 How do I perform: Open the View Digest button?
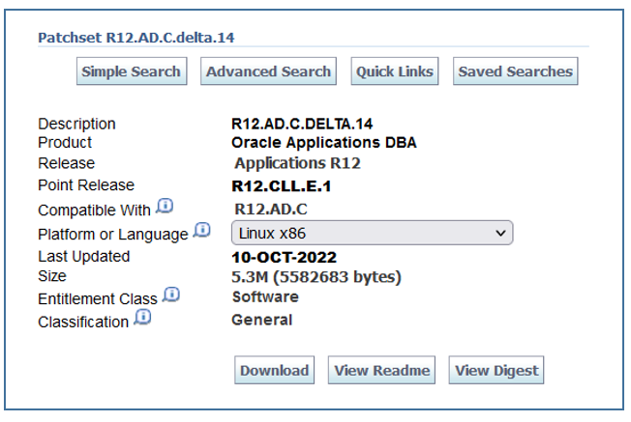click(x=497, y=371)
